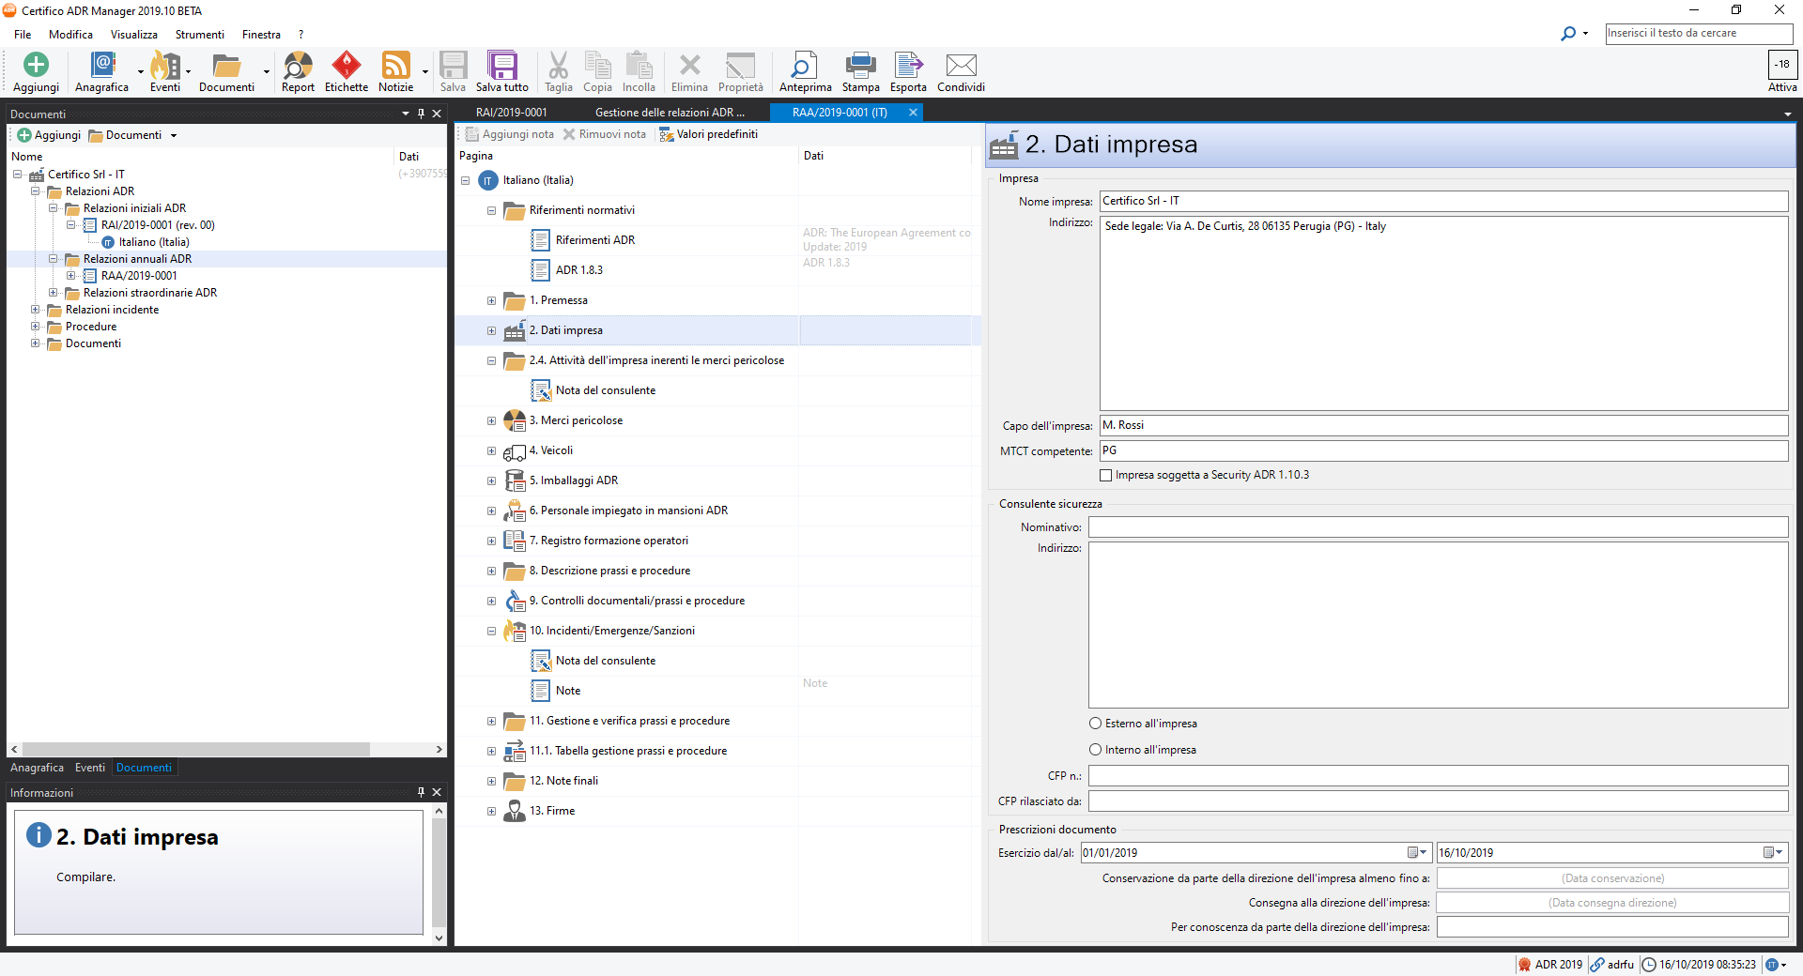Click the Aggiungi nota button

(510, 134)
